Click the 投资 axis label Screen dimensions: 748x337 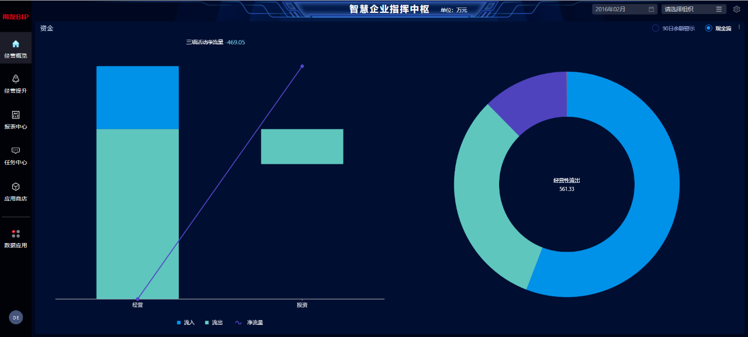pos(302,305)
